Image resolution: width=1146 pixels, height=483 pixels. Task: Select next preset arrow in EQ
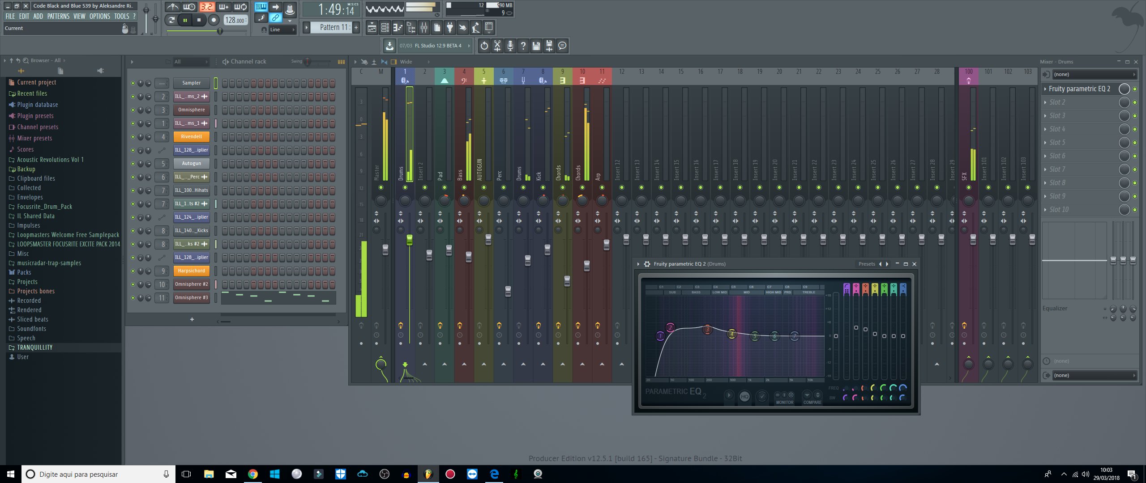pyautogui.click(x=887, y=264)
